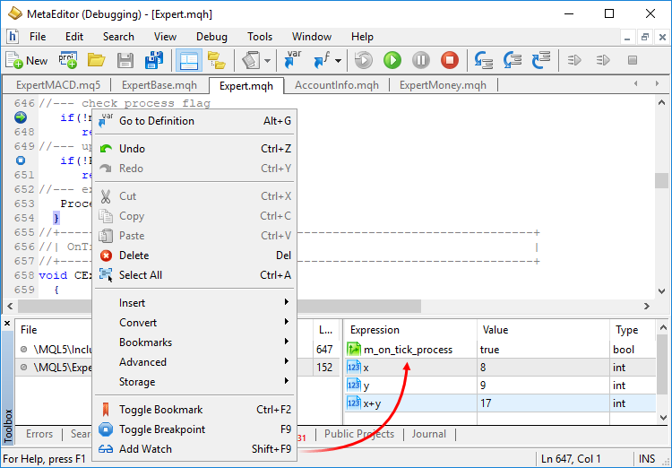Click the Value column header

pos(543,330)
